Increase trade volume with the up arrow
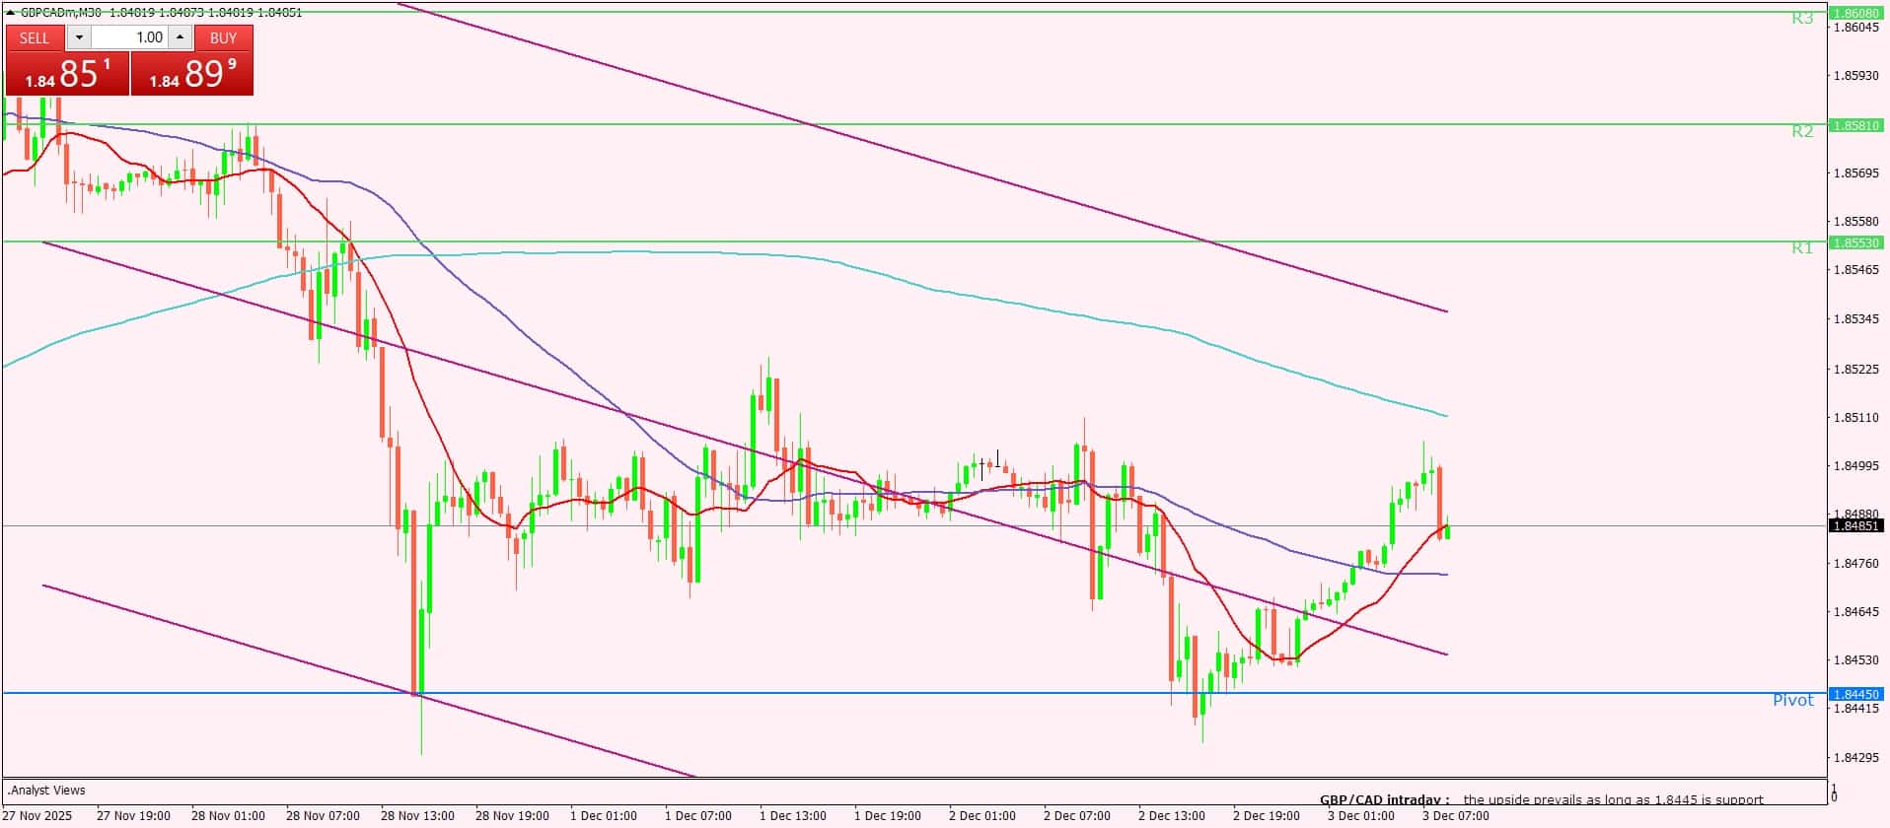The height and width of the screenshot is (828, 1890). click(x=180, y=37)
